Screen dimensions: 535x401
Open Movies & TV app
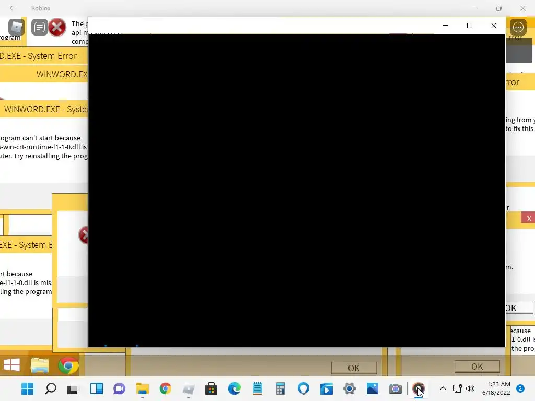[x=327, y=388]
